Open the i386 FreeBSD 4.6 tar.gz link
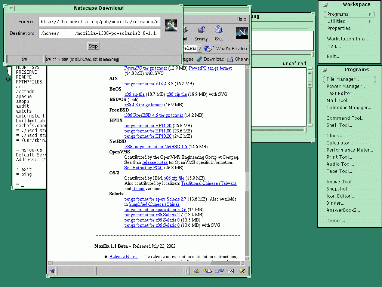 click(x=154, y=115)
